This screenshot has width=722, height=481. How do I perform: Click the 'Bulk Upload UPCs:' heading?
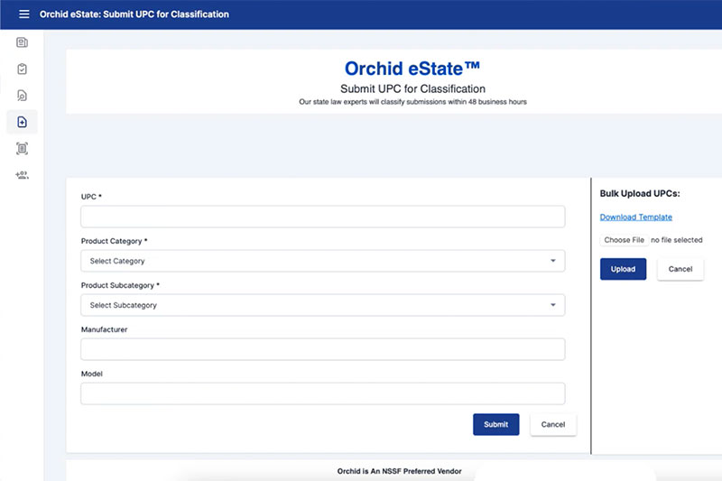[640, 193]
